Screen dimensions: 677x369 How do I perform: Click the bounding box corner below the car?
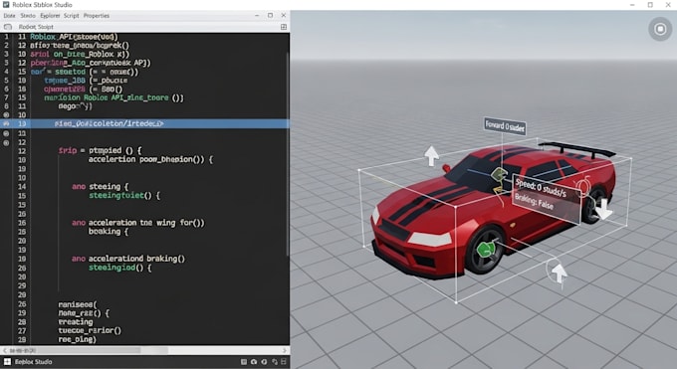point(456,302)
